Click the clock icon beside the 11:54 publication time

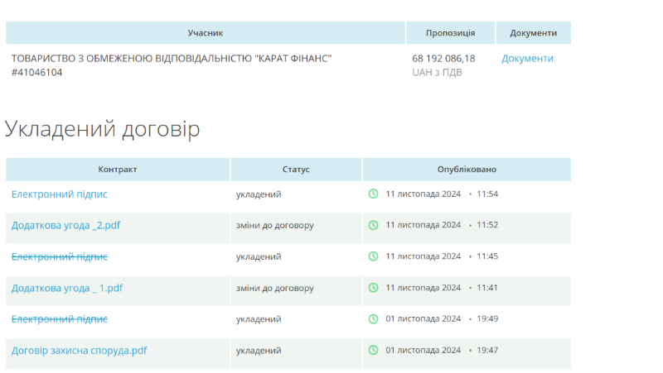click(x=373, y=194)
